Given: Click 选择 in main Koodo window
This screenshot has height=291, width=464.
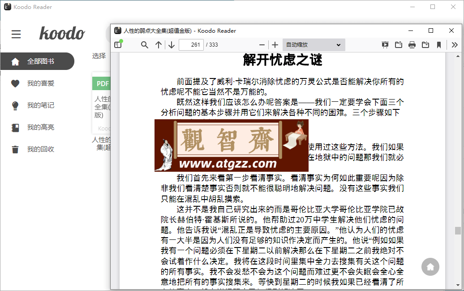Looking at the screenshot, I should (x=99, y=56).
